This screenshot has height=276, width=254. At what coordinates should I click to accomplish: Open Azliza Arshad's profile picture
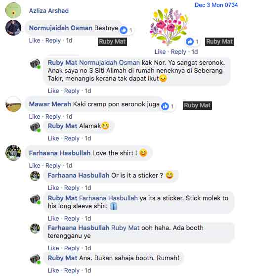13,10
